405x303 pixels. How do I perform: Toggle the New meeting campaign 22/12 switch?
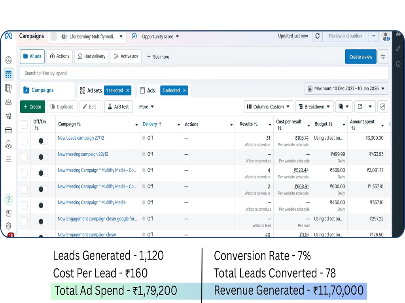click(x=43, y=157)
